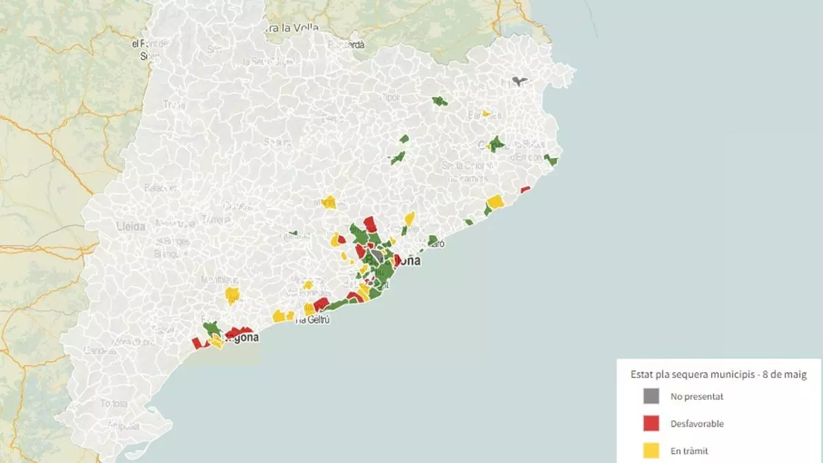Select the yellow municipality south of Montblanc
823x463 pixels.
point(232,295)
